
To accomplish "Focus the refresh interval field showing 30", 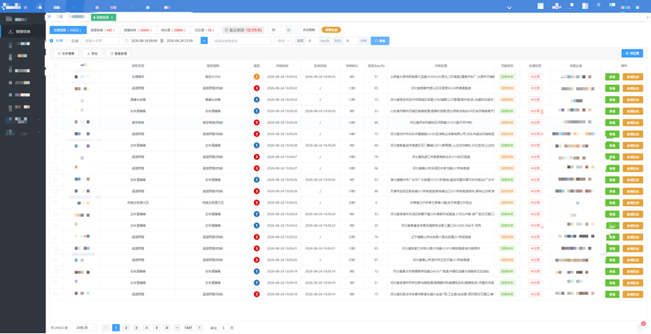I will click(x=277, y=30).
